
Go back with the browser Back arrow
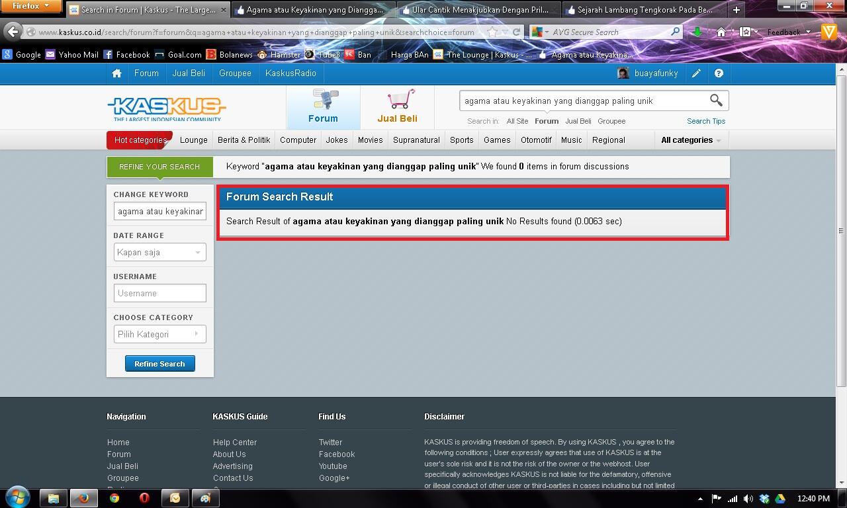(13, 32)
